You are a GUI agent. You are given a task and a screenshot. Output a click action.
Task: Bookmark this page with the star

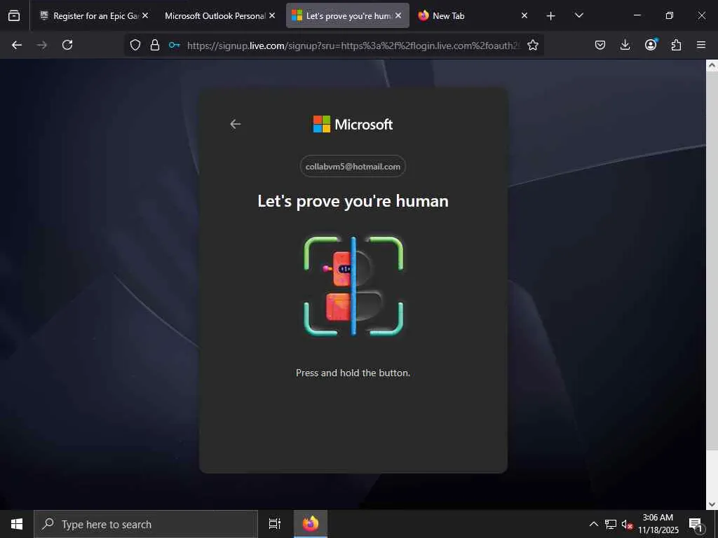tap(533, 45)
